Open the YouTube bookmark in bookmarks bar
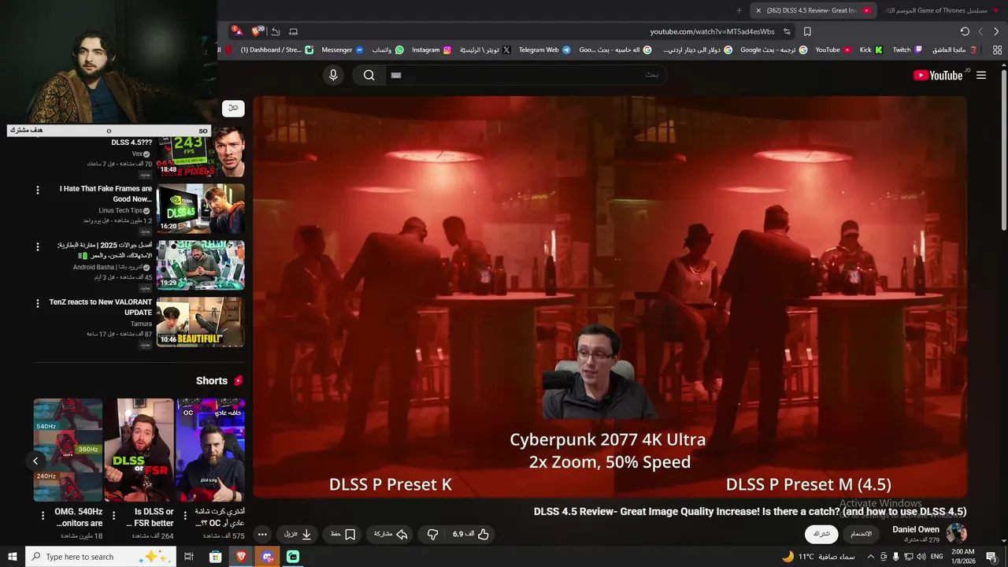Screen dimensions: 1008x567 [833, 50]
